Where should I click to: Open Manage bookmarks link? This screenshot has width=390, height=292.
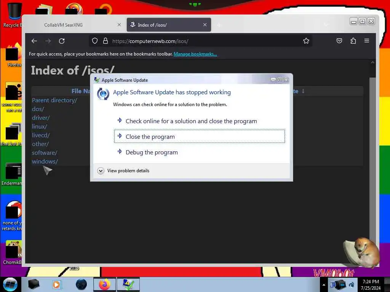(195, 54)
